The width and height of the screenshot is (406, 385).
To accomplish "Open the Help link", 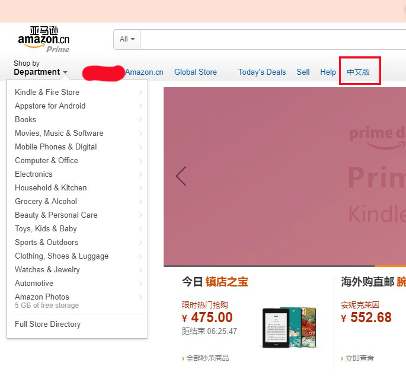I will pos(328,72).
